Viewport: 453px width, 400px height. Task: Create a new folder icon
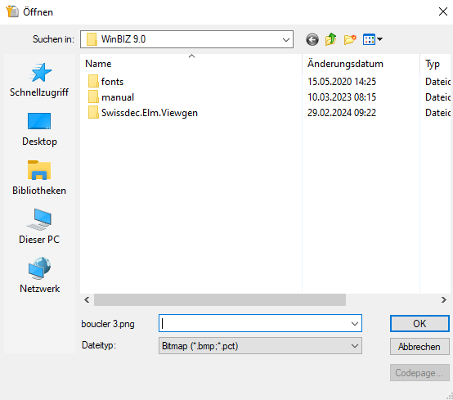click(x=350, y=39)
